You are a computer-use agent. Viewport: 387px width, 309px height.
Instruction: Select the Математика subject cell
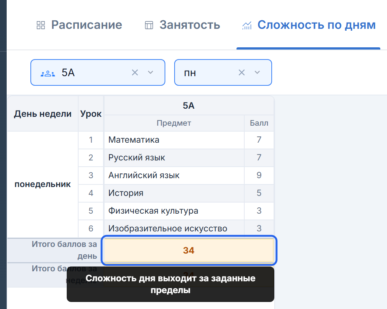[x=174, y=140]
